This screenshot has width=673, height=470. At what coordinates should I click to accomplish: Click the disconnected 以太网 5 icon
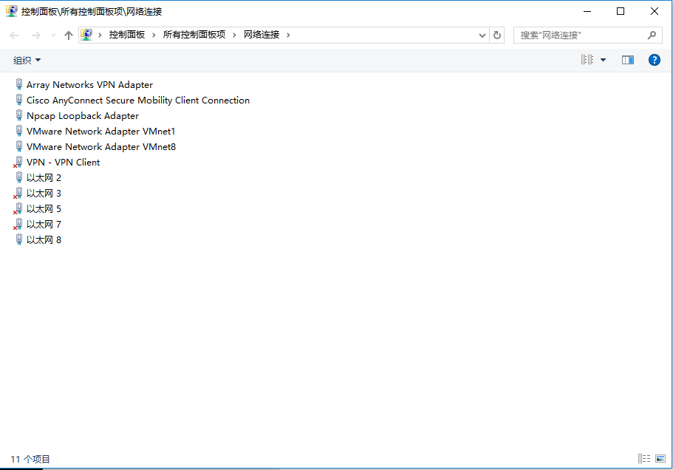(18, 208)
